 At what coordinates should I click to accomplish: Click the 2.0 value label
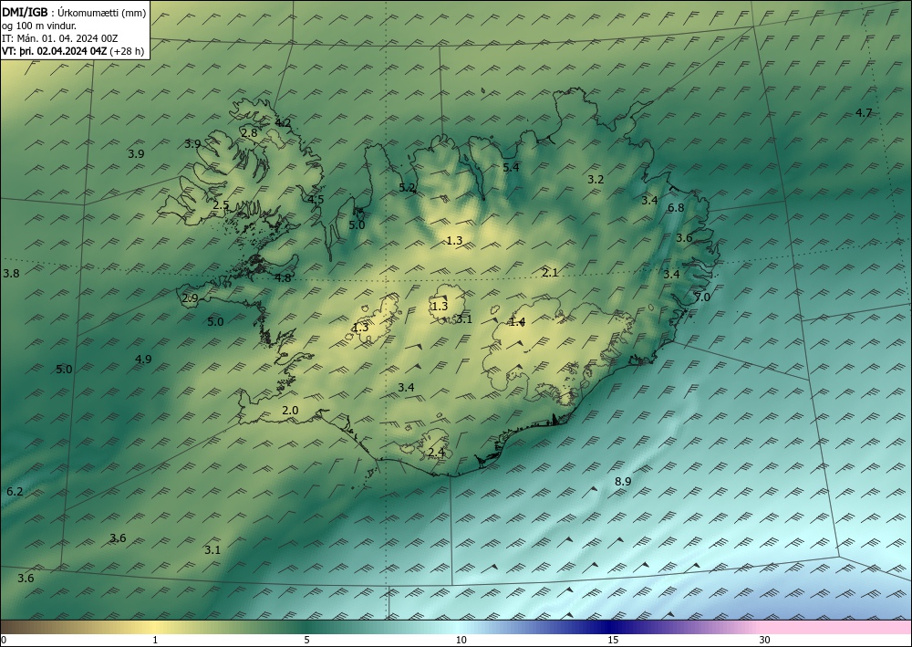click(x=290, y=411)
